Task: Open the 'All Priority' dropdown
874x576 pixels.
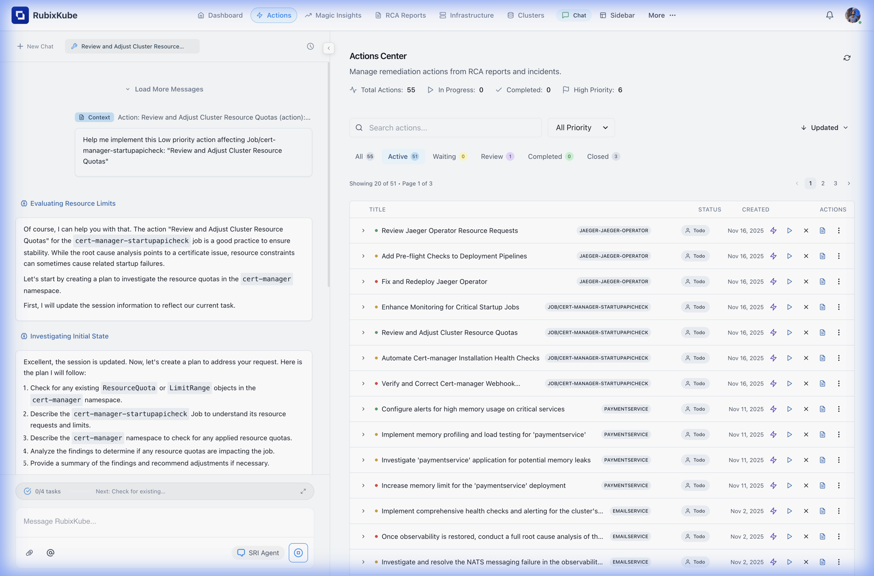Action: [x=581, y=127]
